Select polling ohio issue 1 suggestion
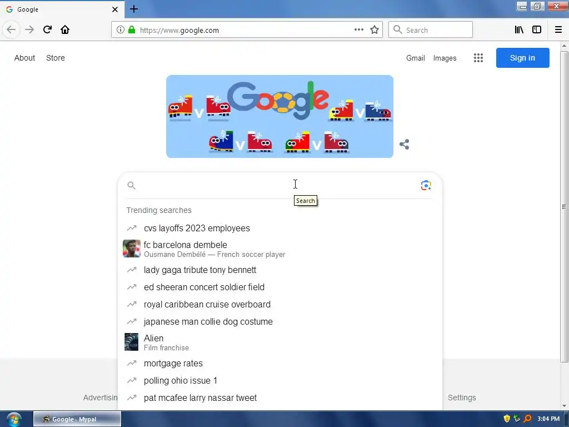569x427 pixels. pyautogui.click(x=280, y=380)
